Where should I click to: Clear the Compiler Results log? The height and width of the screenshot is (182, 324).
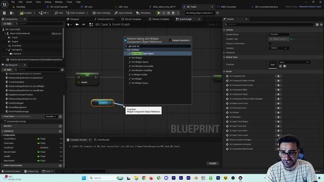[213, 163]
